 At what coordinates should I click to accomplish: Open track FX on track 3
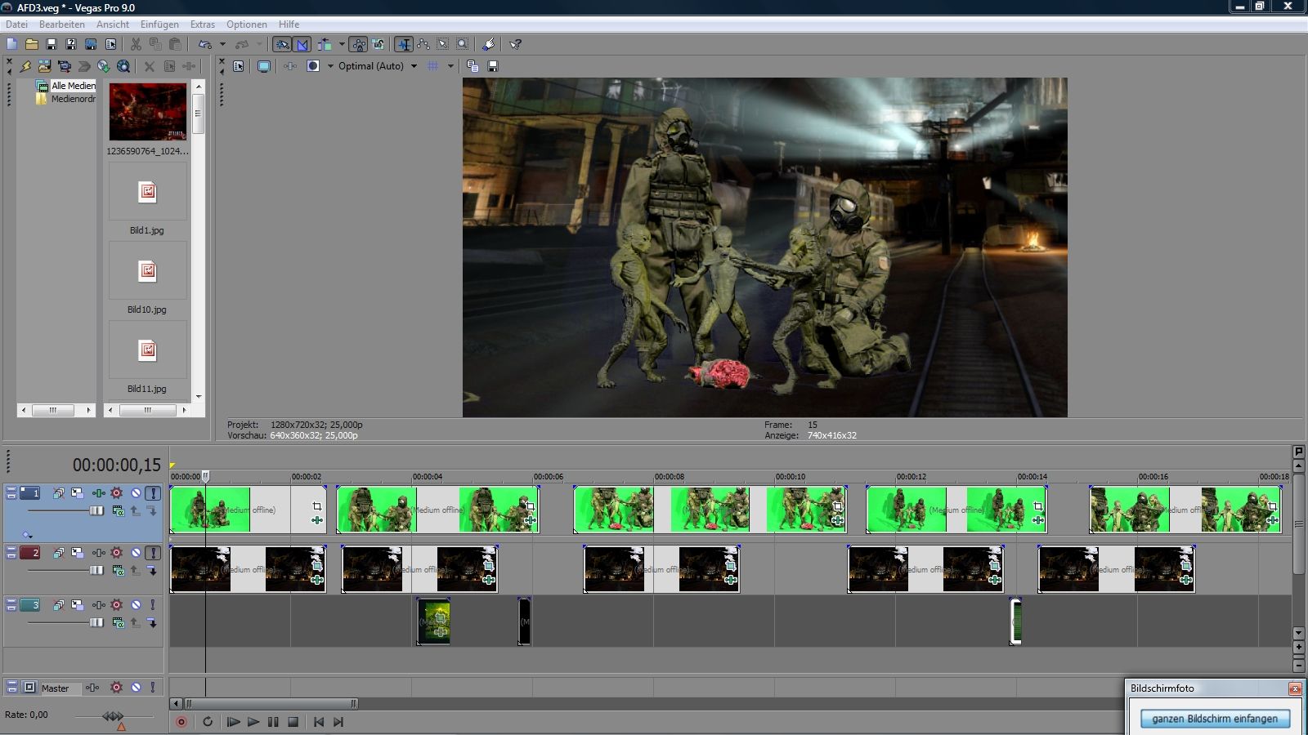[x=98, y=605]
